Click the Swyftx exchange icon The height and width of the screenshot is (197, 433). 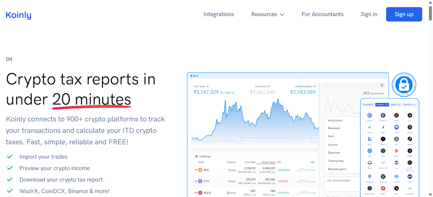383,127
